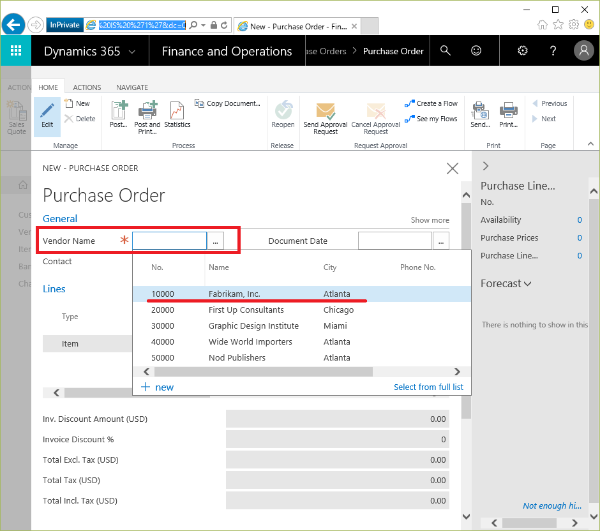
Task: Open Finance and Operations header link
Action: (x=227, y=51)
